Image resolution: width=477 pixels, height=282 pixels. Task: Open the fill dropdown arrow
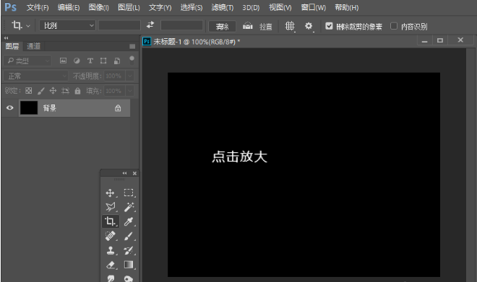point(130,91)
